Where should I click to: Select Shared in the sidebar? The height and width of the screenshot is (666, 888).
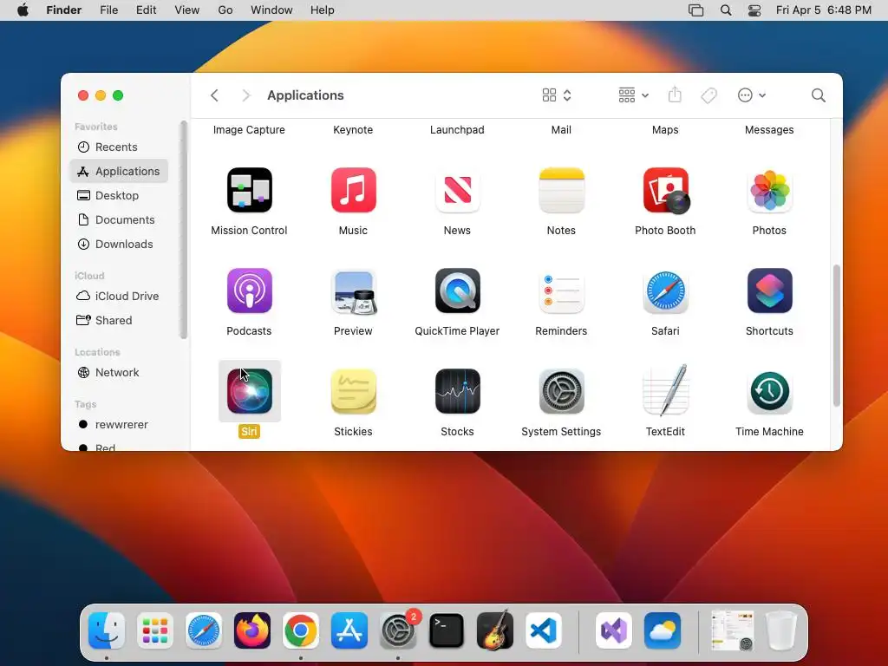point(119,321)
